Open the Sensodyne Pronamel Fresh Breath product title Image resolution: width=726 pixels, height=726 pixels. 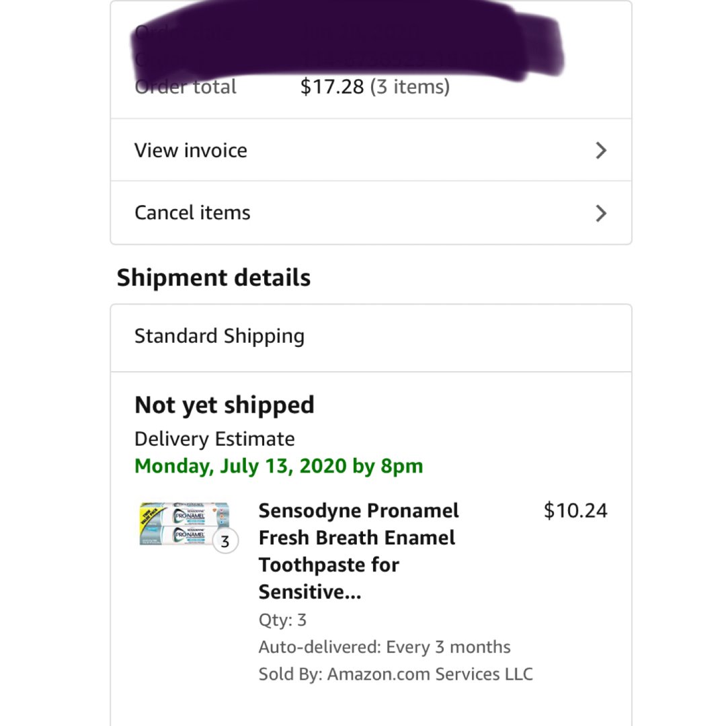click(358, 551)
